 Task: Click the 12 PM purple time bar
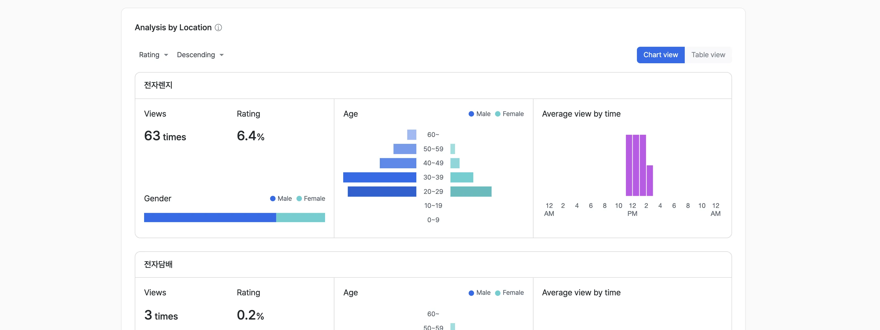coord(636,165)
